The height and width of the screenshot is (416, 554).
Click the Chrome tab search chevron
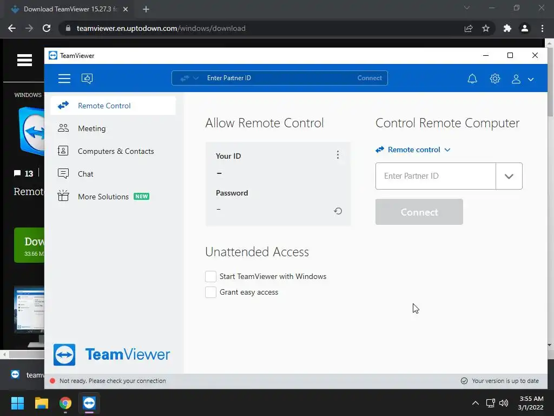(x=467, y=8)
